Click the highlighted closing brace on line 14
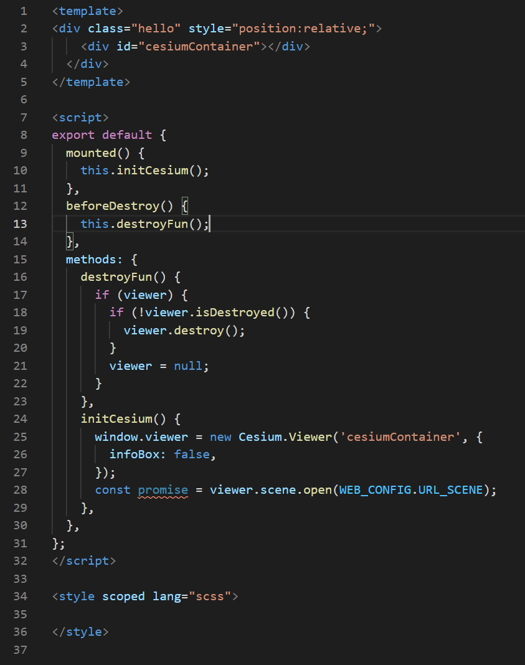Viewport: 525px width, 665px height. [x=70, y=242]
